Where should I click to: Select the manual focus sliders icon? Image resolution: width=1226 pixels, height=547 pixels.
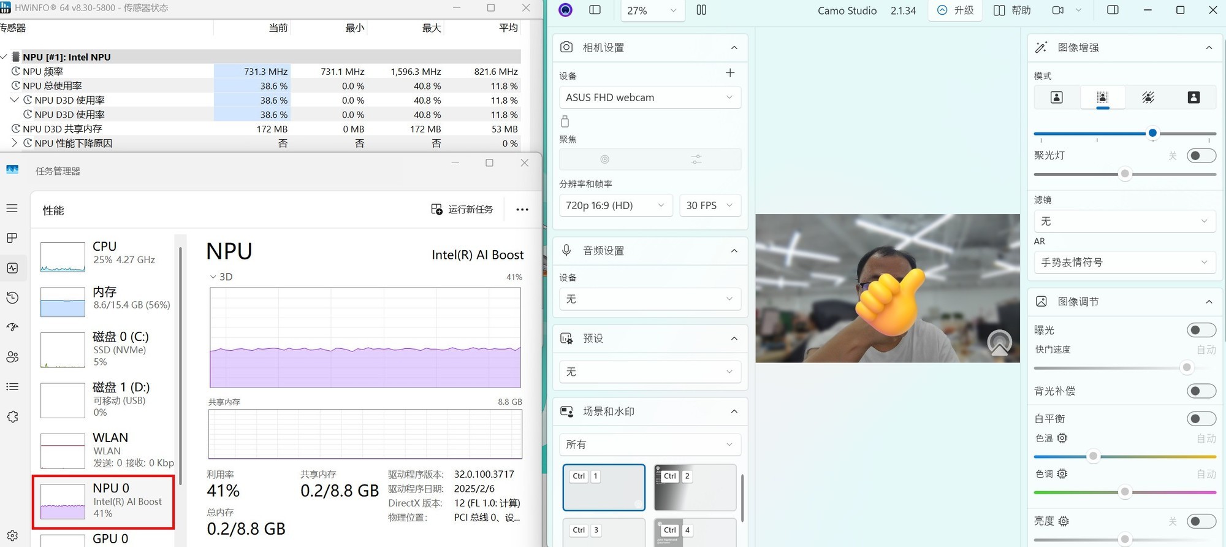coord(696,159)
